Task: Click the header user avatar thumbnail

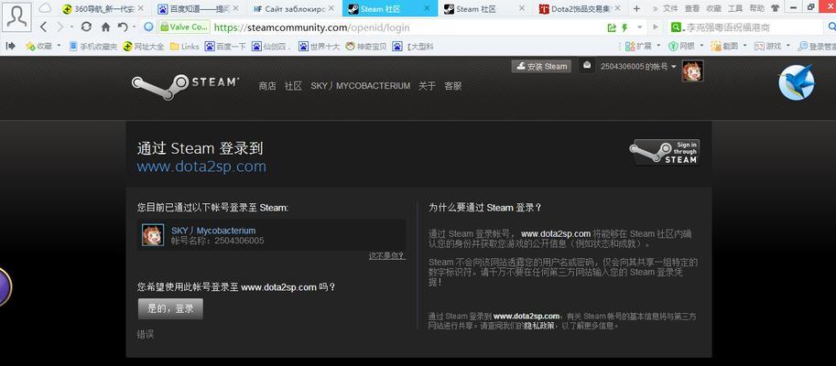Action: coord(692,70)
